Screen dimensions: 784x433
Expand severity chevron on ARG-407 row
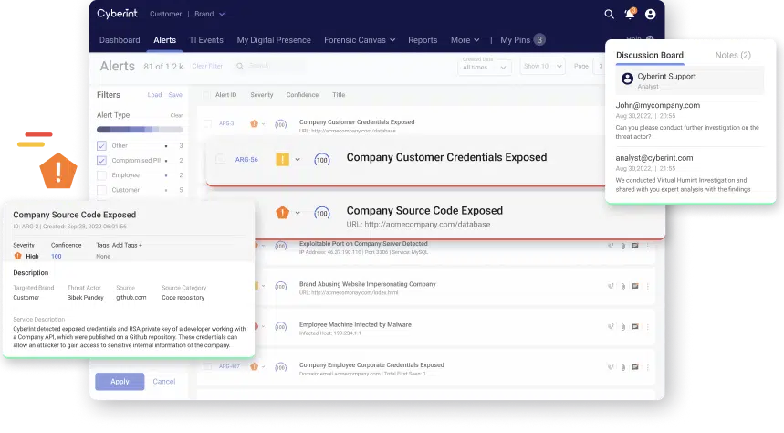click(263, 367)
